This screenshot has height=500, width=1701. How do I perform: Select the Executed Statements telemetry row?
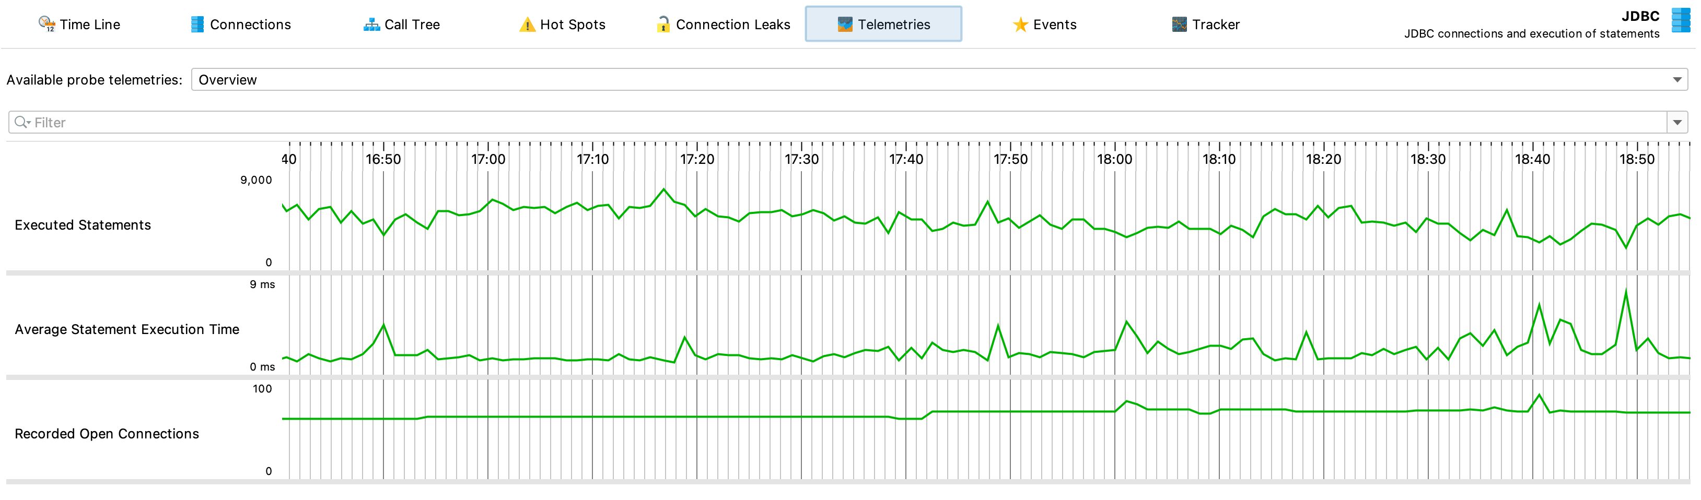[x=83, y=225]
